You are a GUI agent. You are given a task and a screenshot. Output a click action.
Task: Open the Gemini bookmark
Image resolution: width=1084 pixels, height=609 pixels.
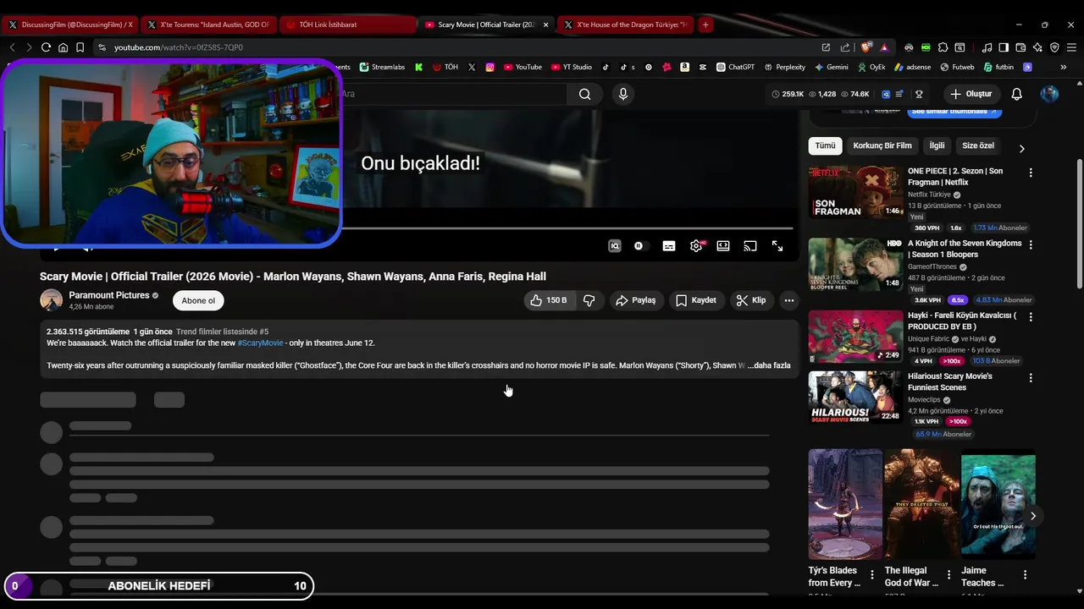pos(831,67)
